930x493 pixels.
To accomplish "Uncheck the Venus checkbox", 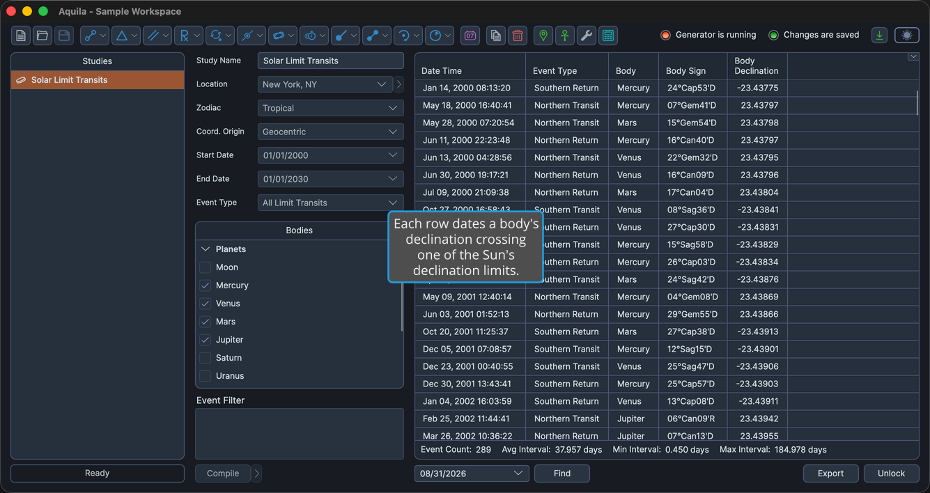I will (206, 304).
